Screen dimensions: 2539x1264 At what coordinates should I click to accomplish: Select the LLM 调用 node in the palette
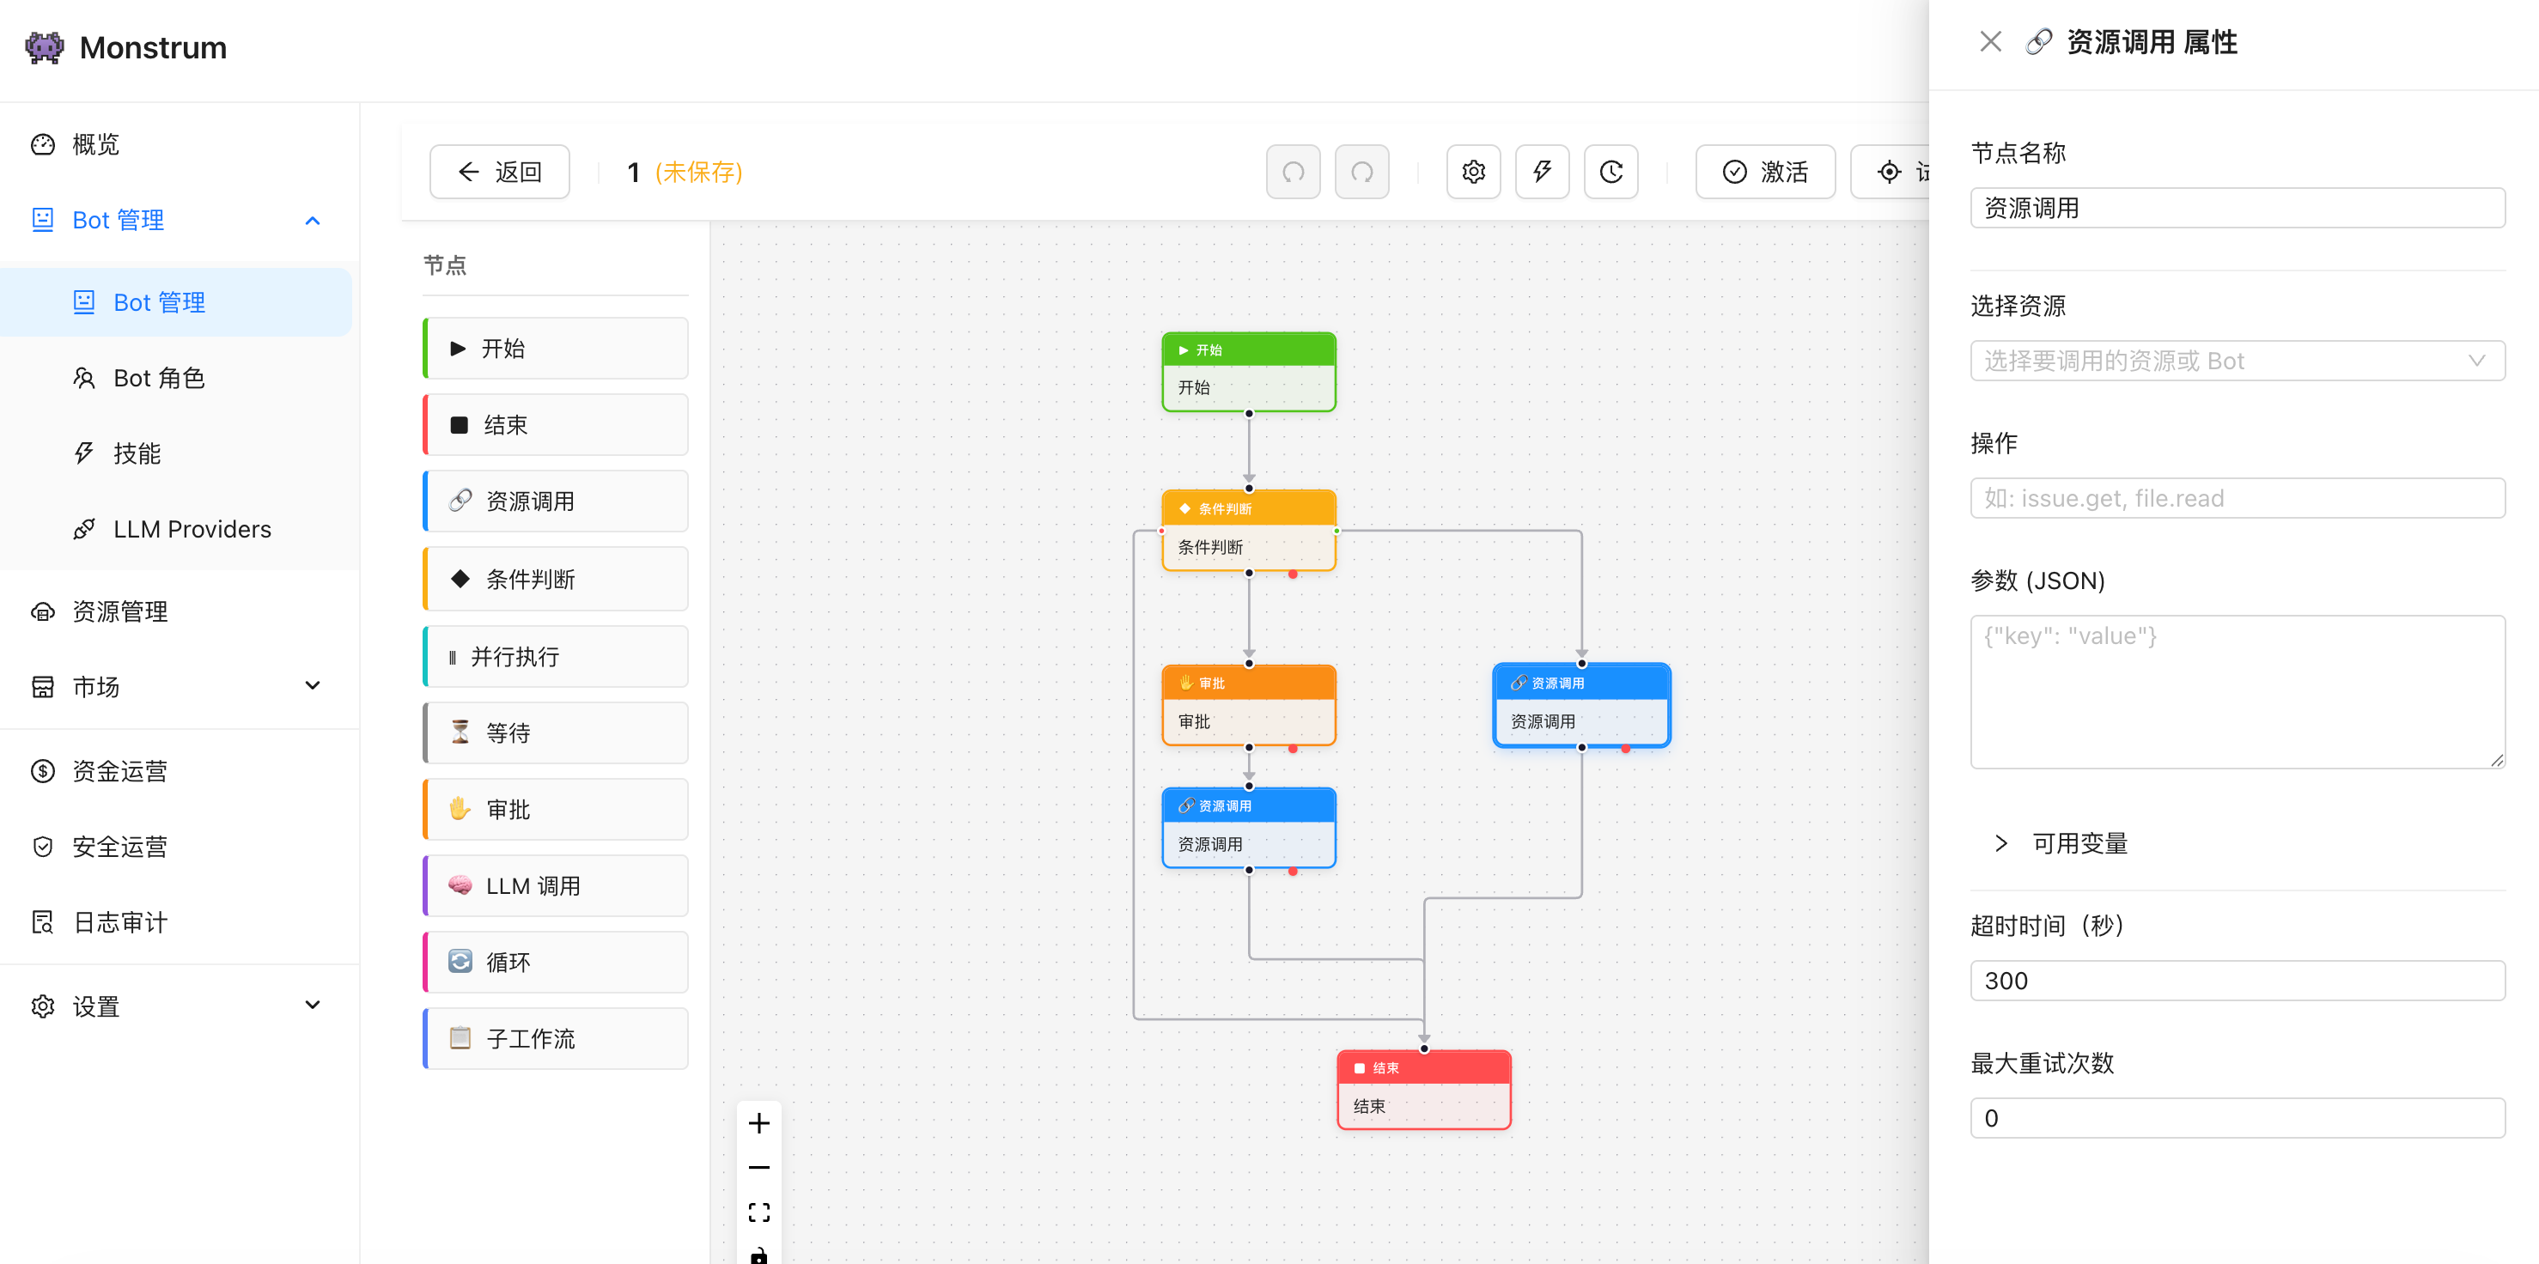(555, 884)
